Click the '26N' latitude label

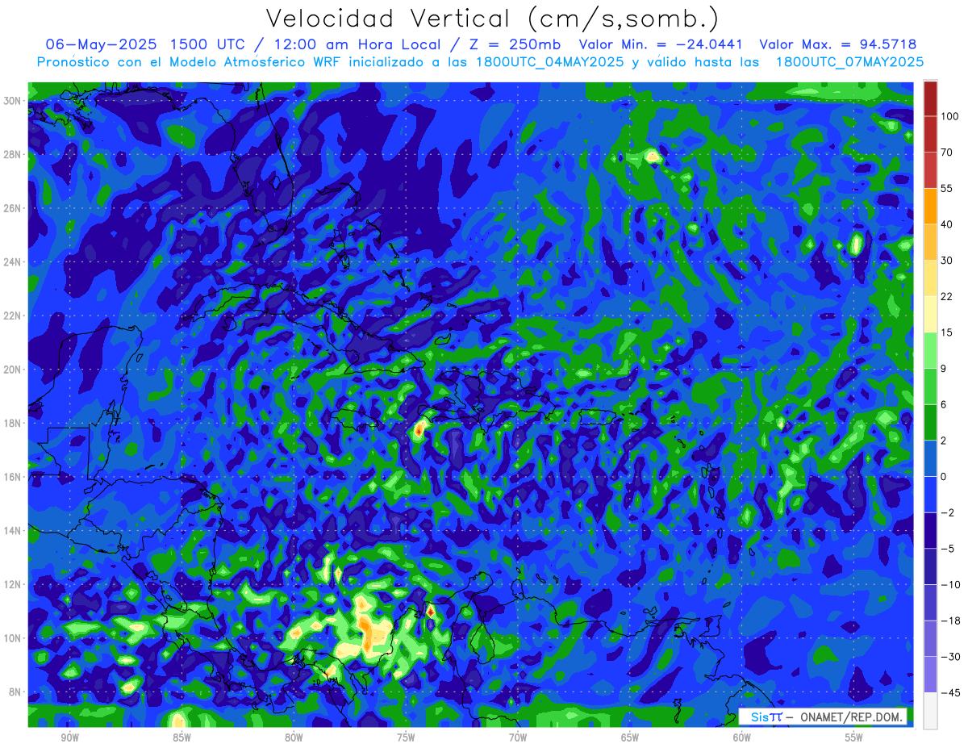pyautogui.click(x=14, y=208)
